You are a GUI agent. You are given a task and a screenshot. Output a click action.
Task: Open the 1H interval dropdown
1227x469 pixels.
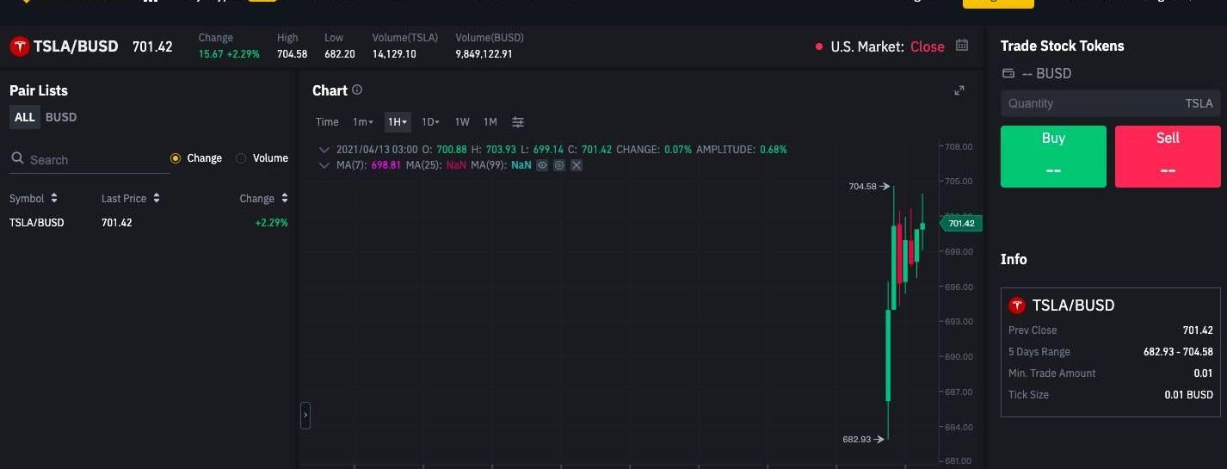point(397,122)
